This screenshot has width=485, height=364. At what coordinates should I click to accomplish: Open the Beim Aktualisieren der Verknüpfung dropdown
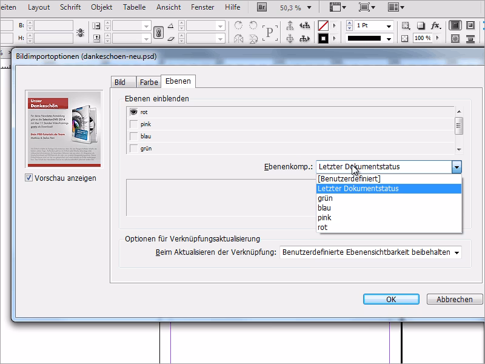coord(370,252)
